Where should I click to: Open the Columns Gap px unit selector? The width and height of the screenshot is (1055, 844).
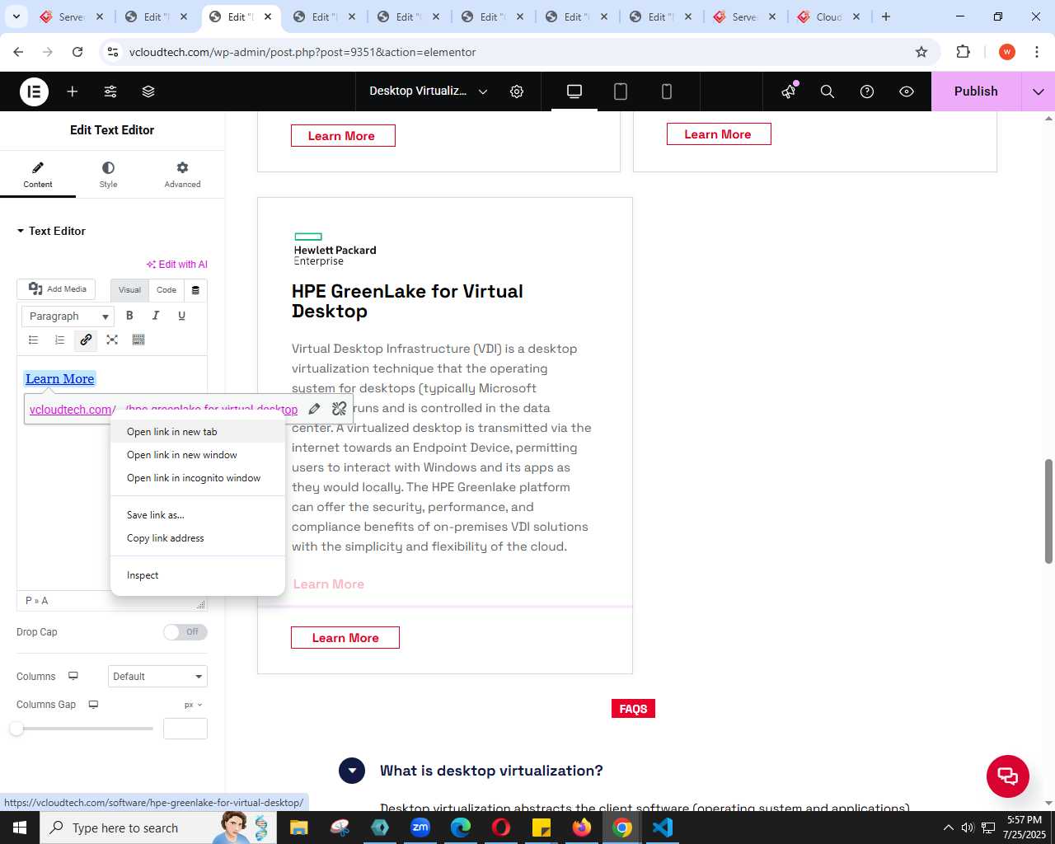[x=194, y=705]
